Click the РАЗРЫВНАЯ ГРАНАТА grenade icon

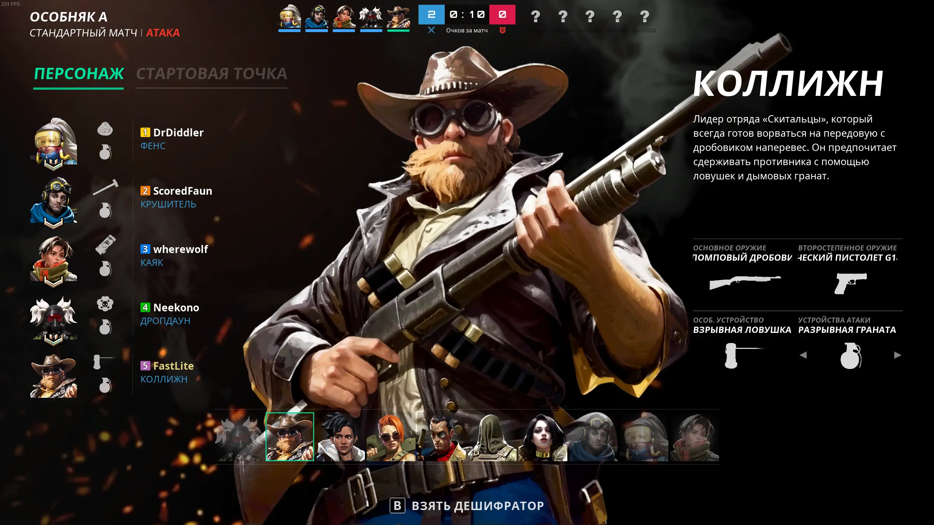(850, 355)
